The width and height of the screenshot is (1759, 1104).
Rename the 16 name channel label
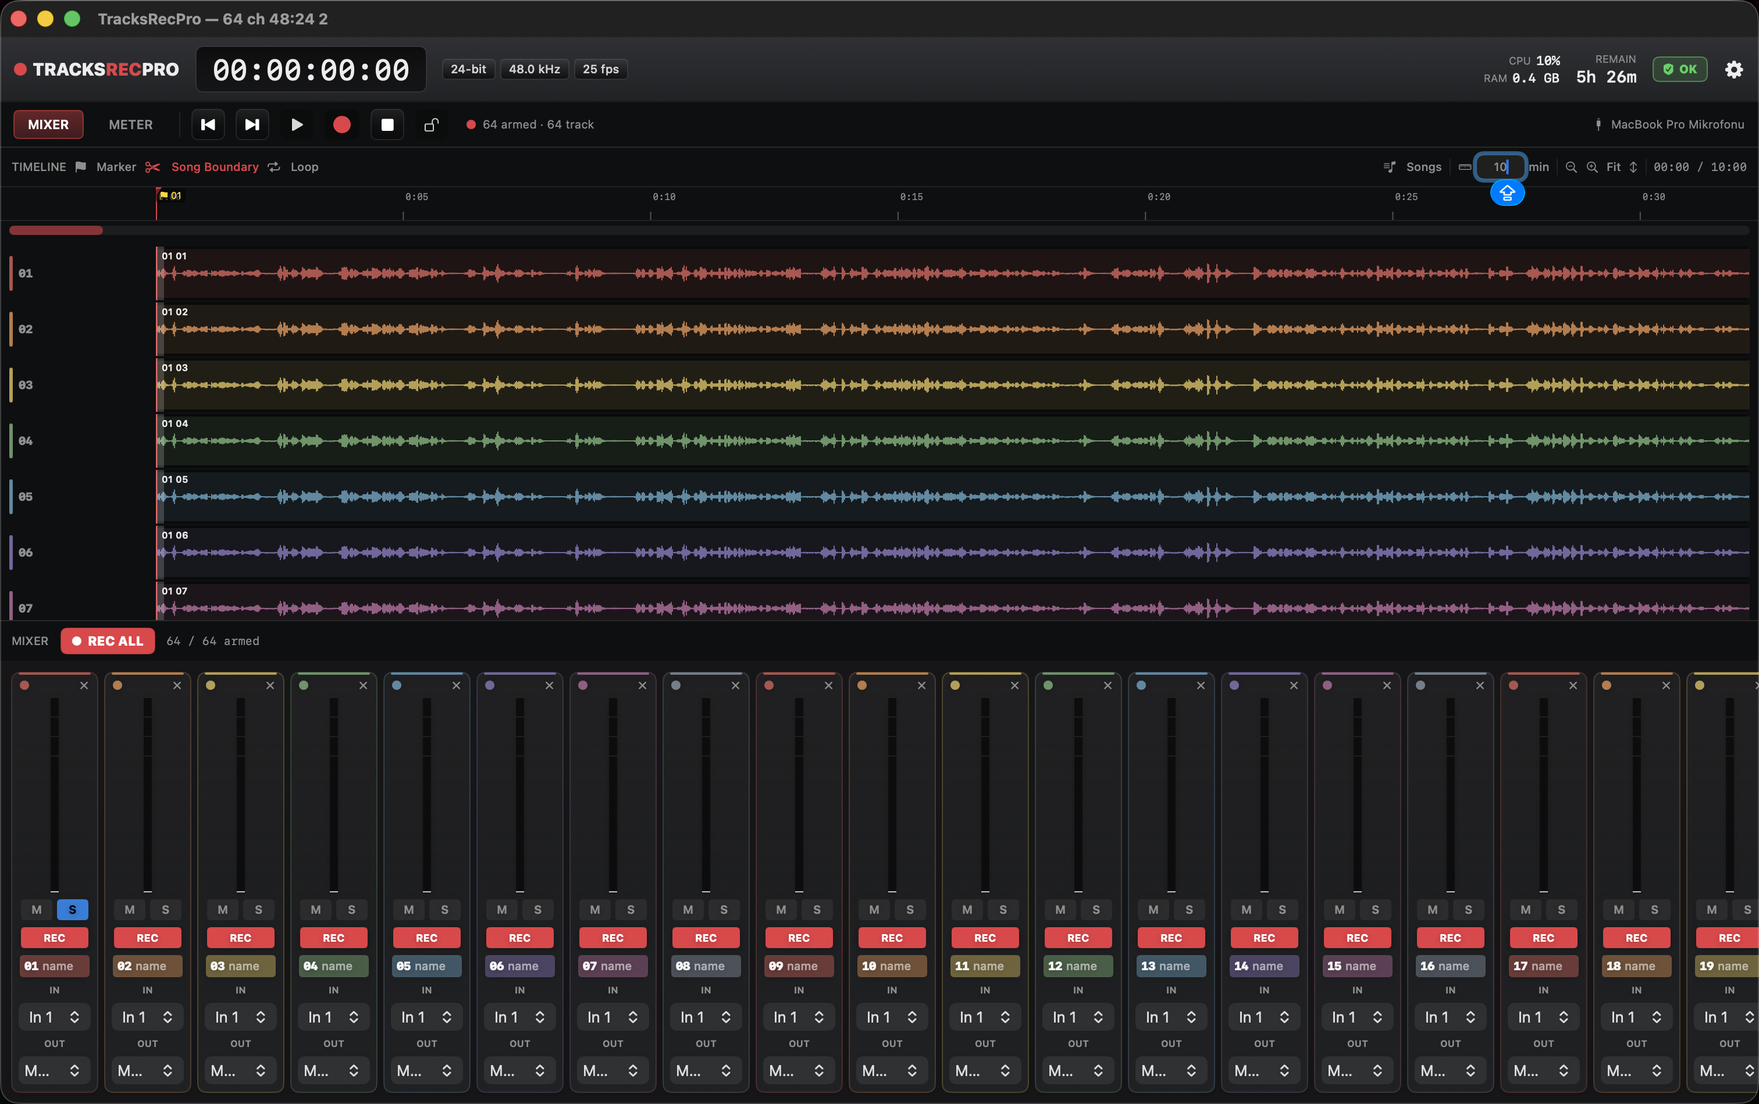click(x=1450, y=967)
